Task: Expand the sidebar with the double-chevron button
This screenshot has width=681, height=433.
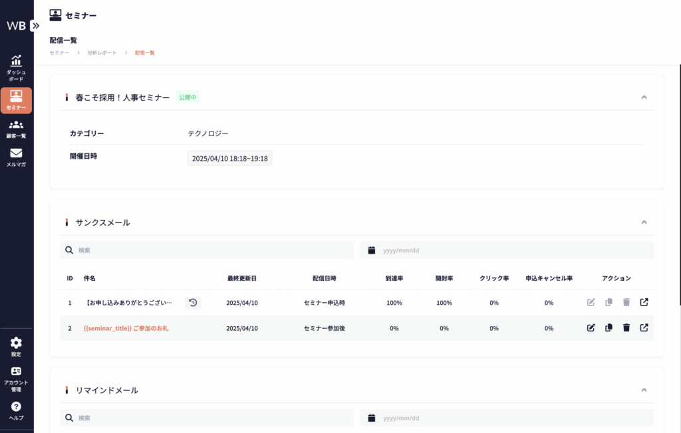Action: click(35, 26)
